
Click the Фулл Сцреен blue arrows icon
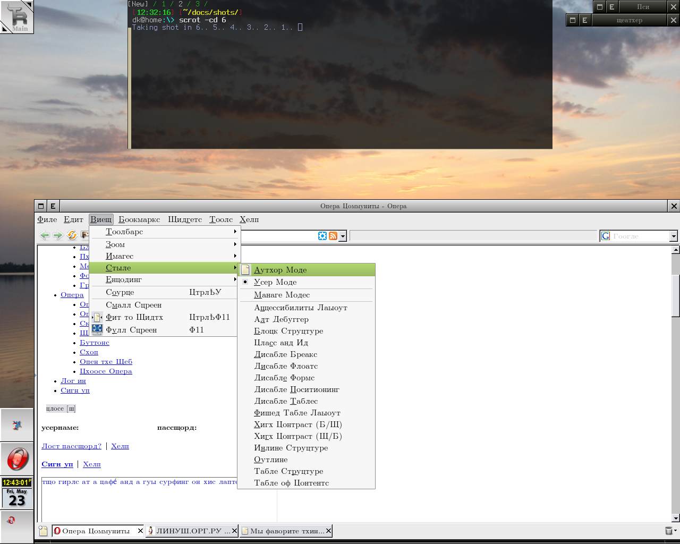coord(97,329)
